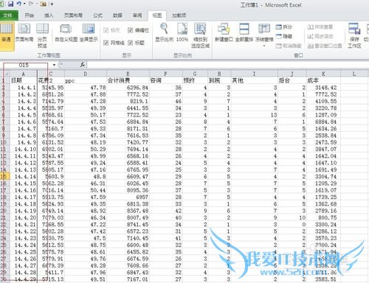
Task: Click header cell ppc
Action: 86,80
